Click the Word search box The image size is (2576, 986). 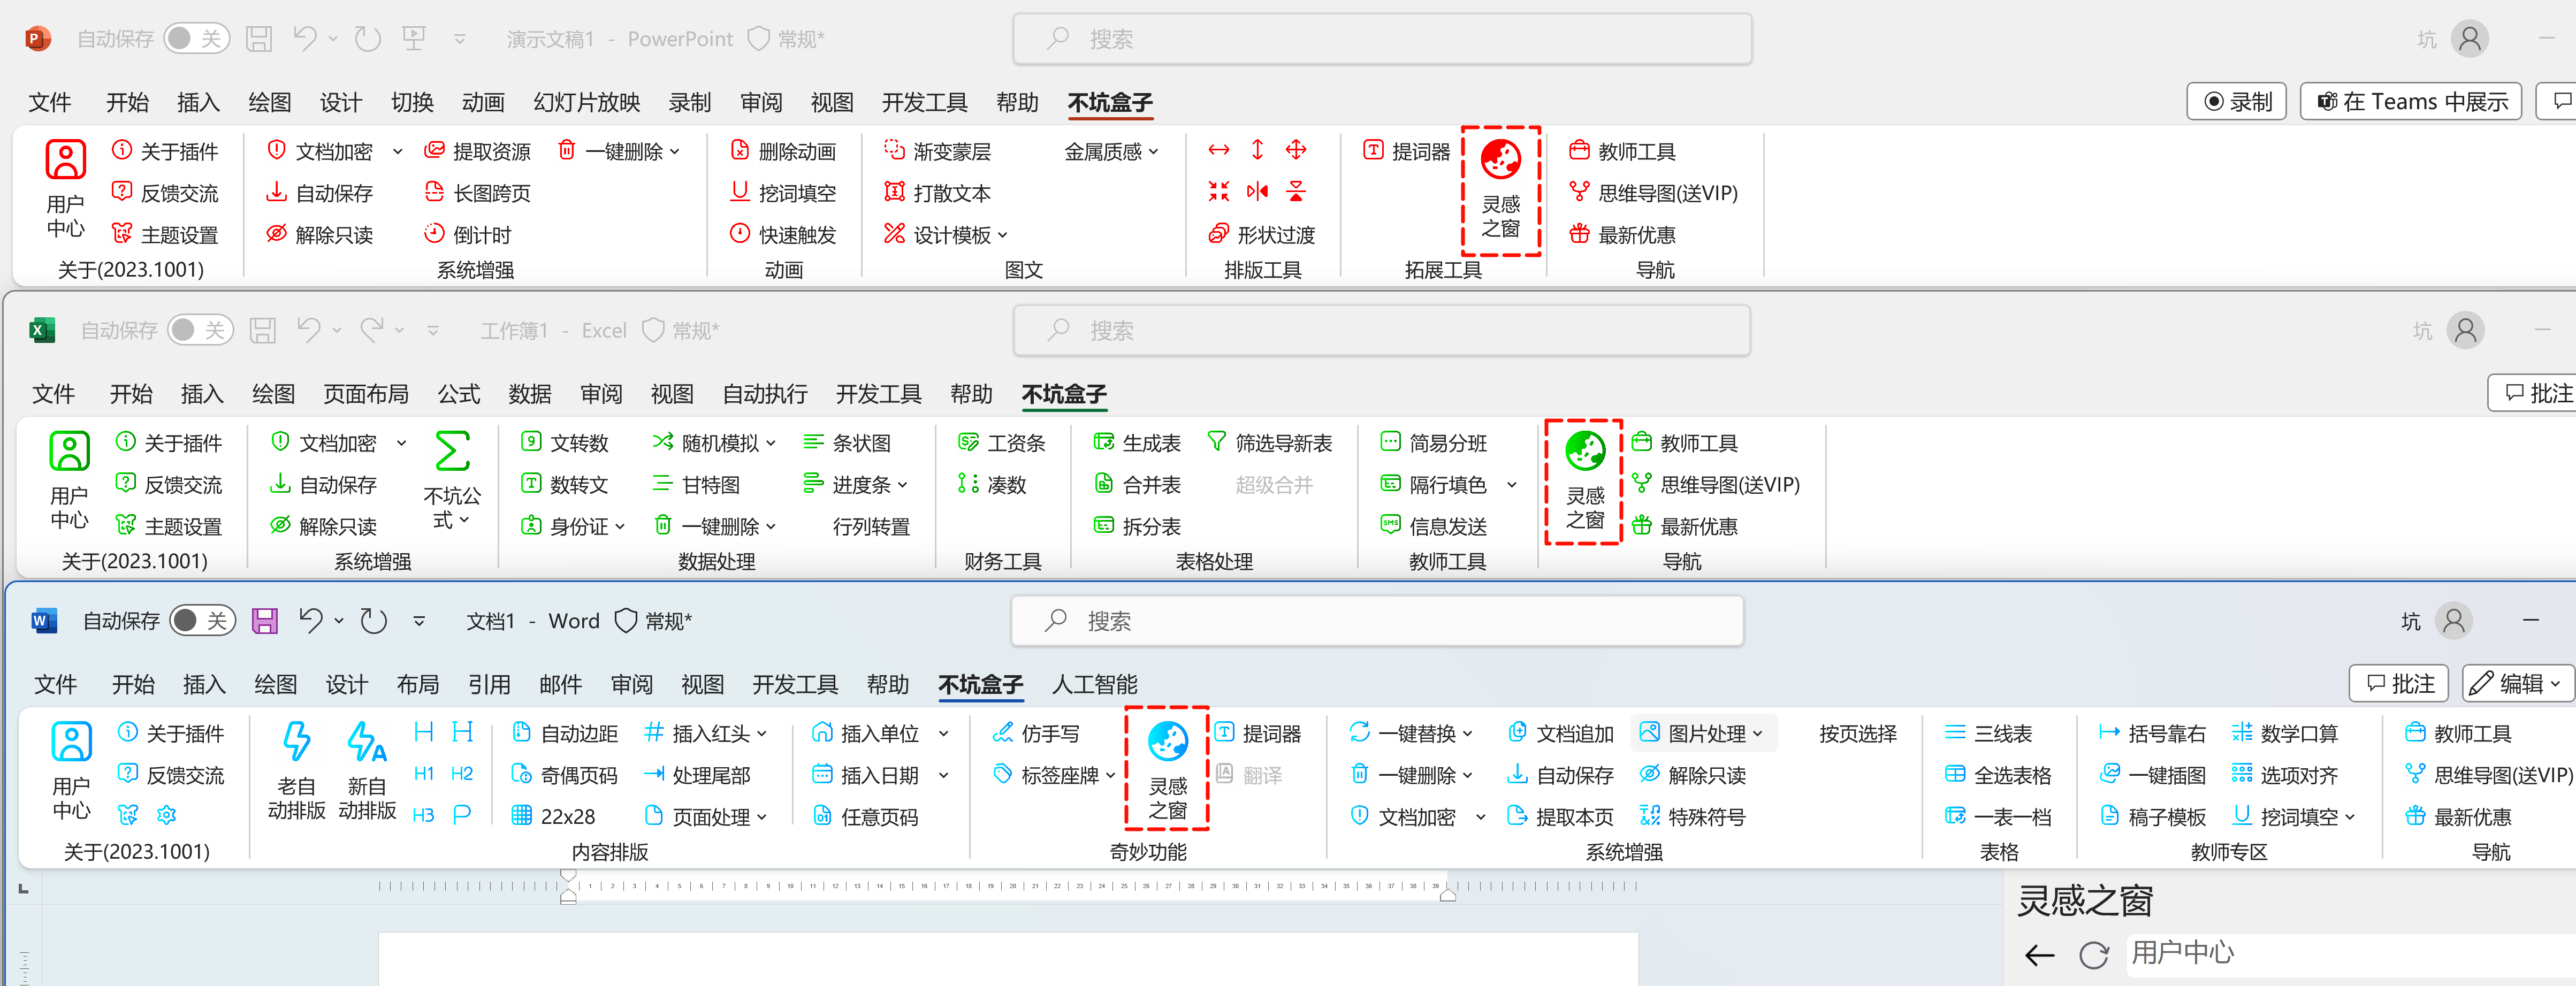pos(1376,621)
